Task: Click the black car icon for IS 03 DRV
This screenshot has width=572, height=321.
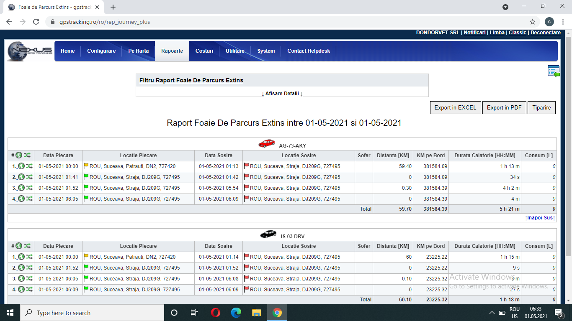Action: click(268, 234)
